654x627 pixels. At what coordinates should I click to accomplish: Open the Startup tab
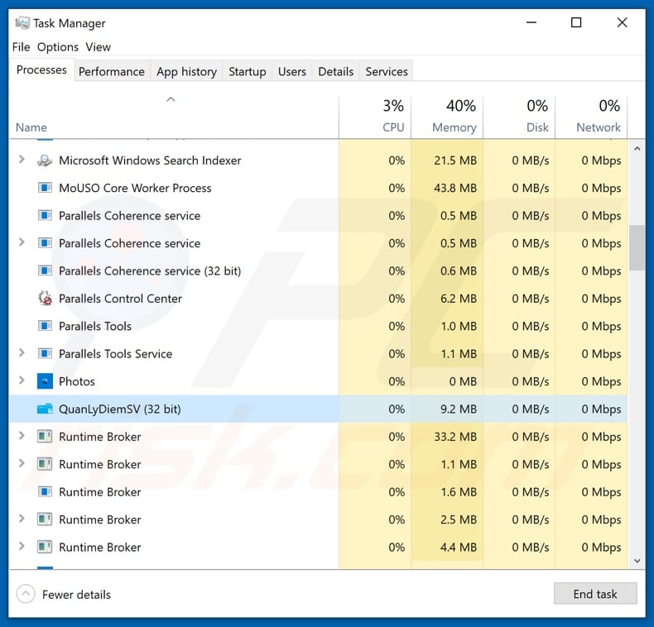pos(248,72)
